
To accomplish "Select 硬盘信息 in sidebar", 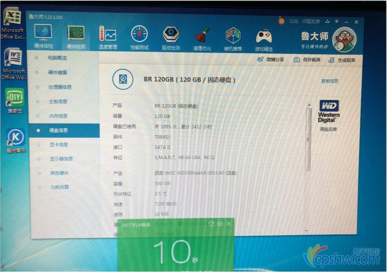I will (x=64, y=130).
